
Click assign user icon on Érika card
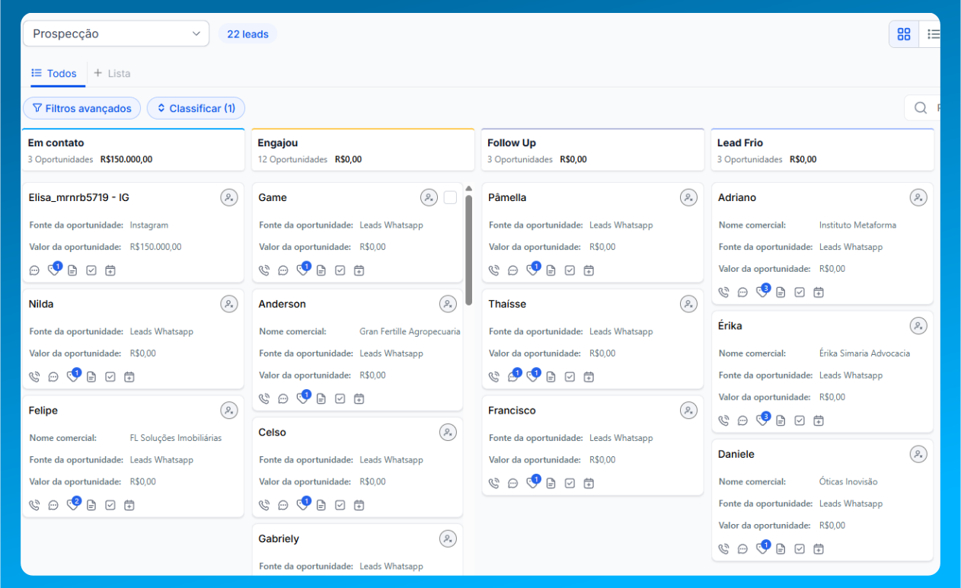pos(918,326)
